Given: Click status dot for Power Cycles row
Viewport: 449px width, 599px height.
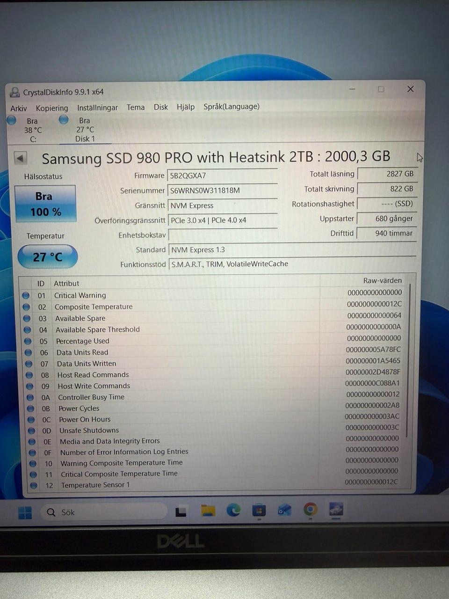Looking at the screenshot, I should (x=30, y=409).
